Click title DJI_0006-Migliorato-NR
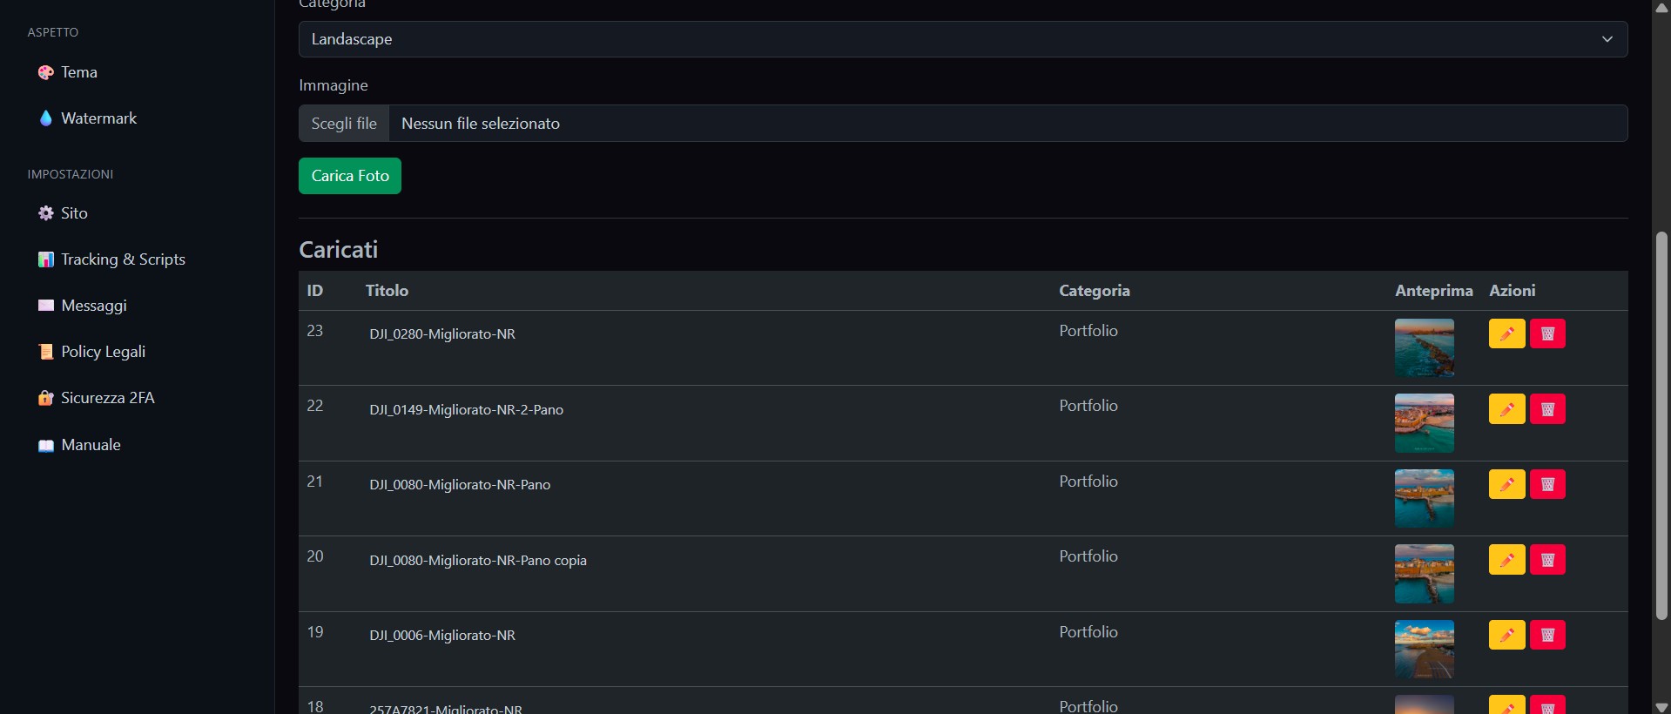The image size is (1671, 714). (x=442, y=636)
